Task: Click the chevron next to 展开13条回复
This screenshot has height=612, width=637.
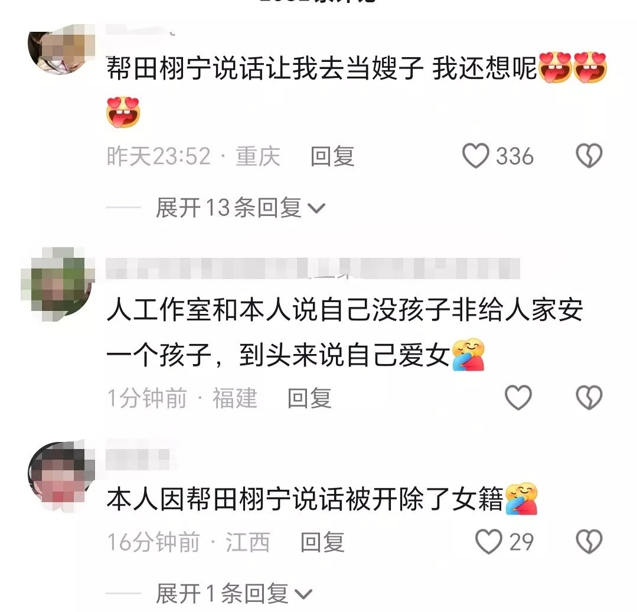Action: click(x=316, y=209)
